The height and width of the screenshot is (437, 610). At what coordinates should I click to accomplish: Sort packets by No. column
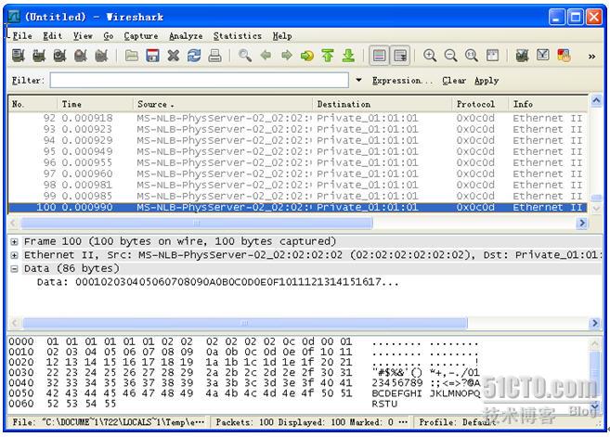coord(32,104)
